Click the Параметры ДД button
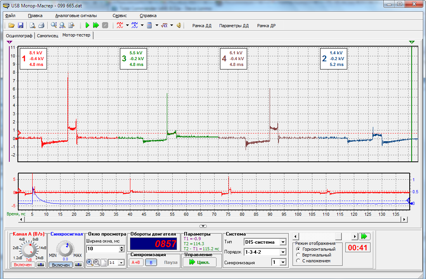Viewport: 426px width, 279px height. (x=234, y=26)
